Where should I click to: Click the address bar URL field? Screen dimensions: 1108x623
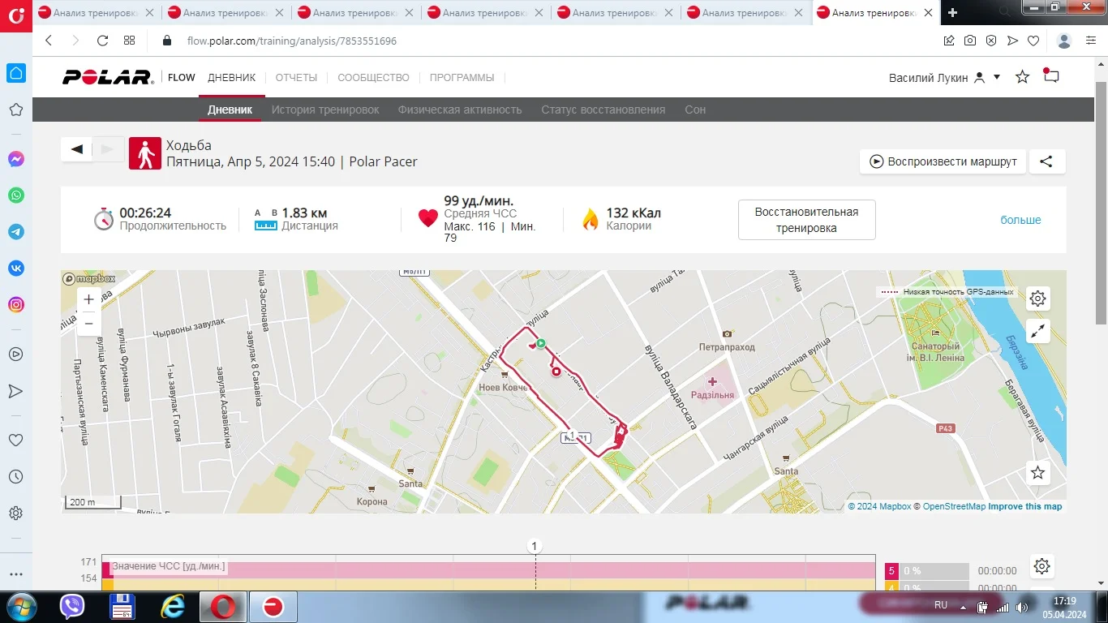pyautogui.click(x=560, y=41)
